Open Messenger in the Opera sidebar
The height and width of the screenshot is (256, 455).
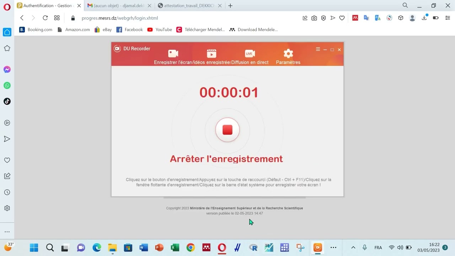coord(7,70)
